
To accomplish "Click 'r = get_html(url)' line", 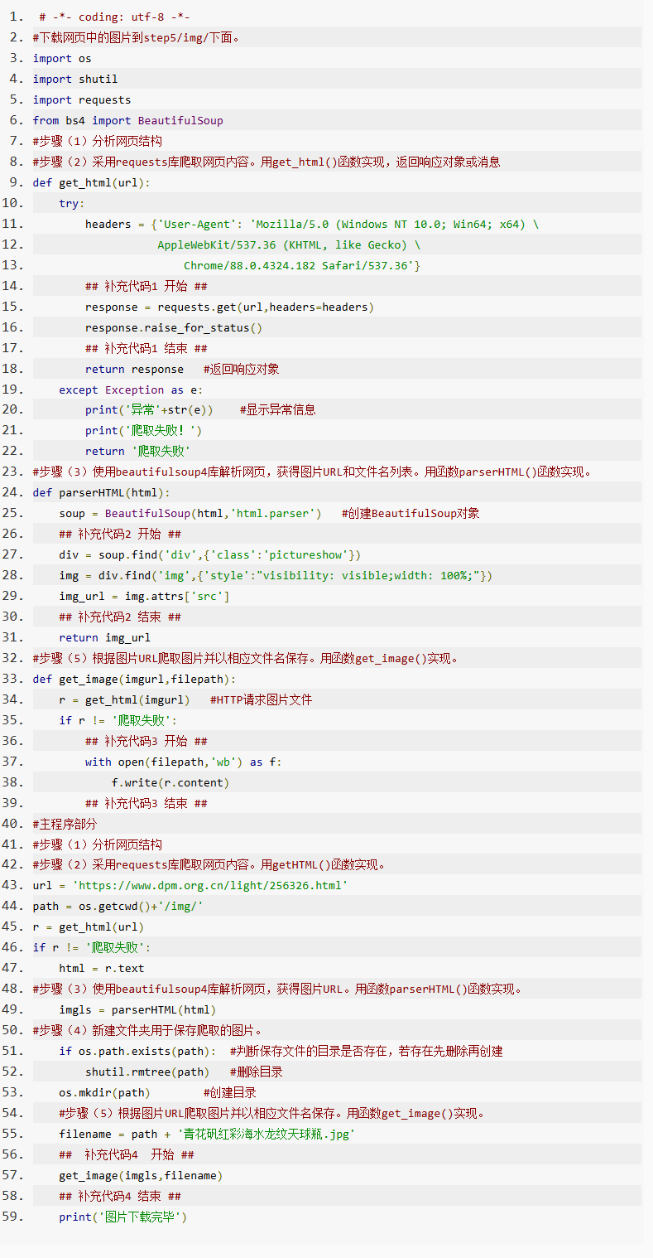I will tap(89, 927).
